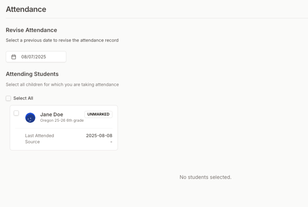Click the No students selected message
Viewport: 308px width, 207px height.
[205, 177]
